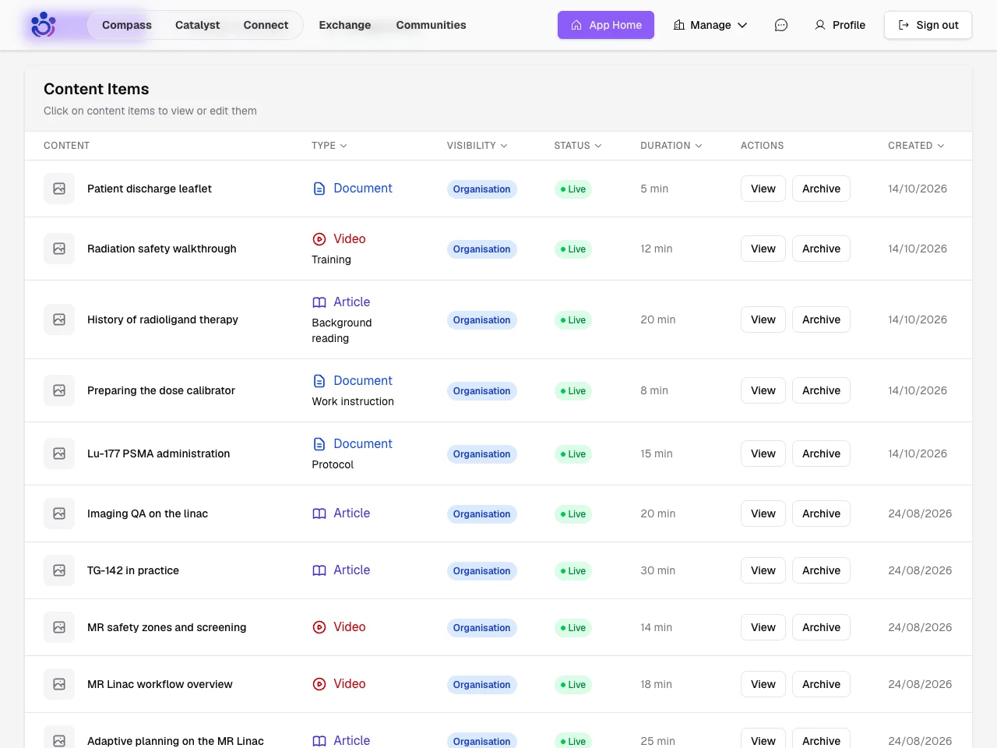Click Article icon for Adaptive planning on the MR Linac
The height and width of the screenshot is (748, 997).
[x=319, y=741]
